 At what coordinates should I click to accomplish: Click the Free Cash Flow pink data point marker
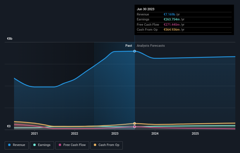coord(134,127)
